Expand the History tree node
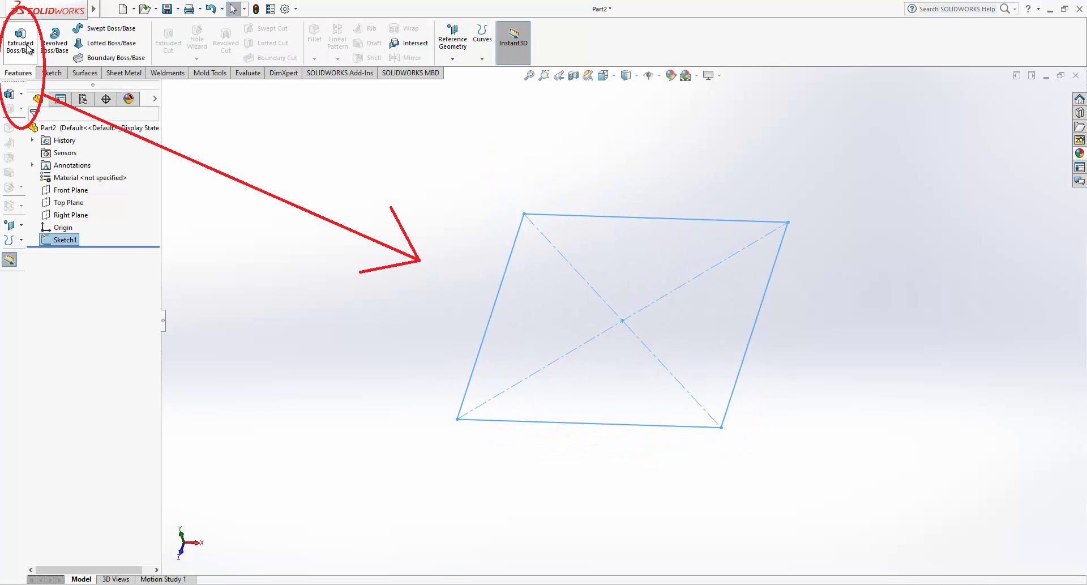1087x585 pixels. click(32, 140)
